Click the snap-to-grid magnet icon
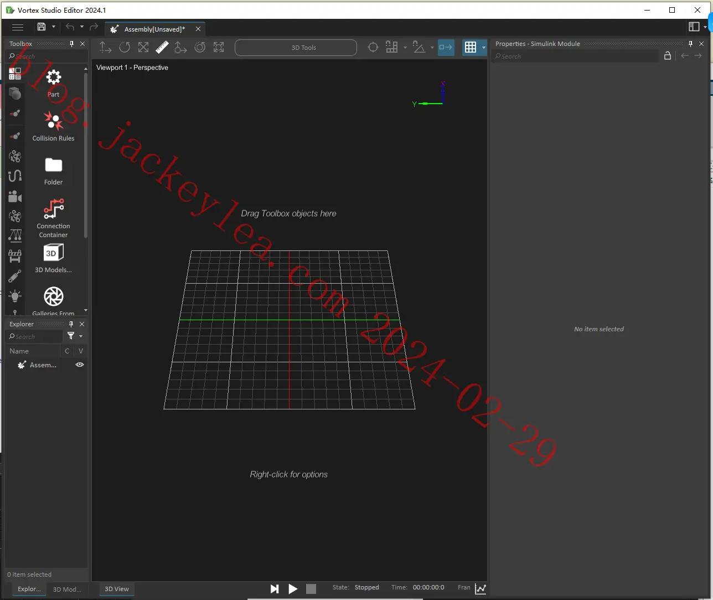Image resolution: width=713 pixels, height=600 pixels. [392, 48]
